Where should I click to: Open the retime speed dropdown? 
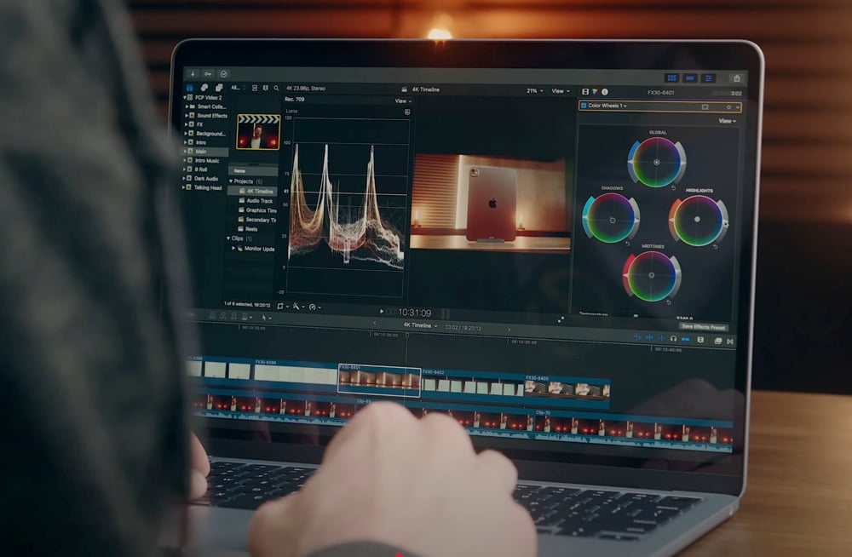pos(315,307)
